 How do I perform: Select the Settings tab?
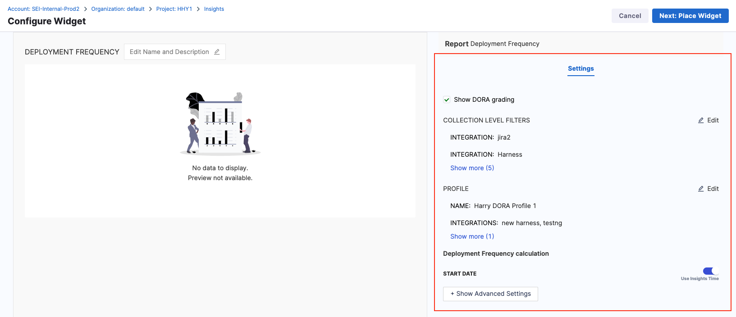pos(581,68)
